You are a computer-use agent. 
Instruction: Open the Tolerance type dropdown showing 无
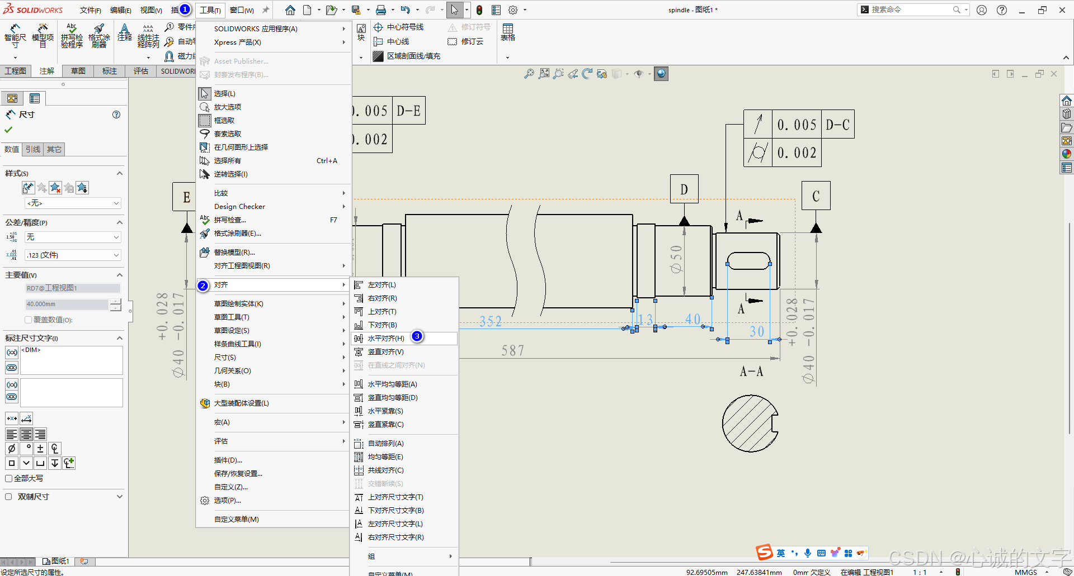73,237
